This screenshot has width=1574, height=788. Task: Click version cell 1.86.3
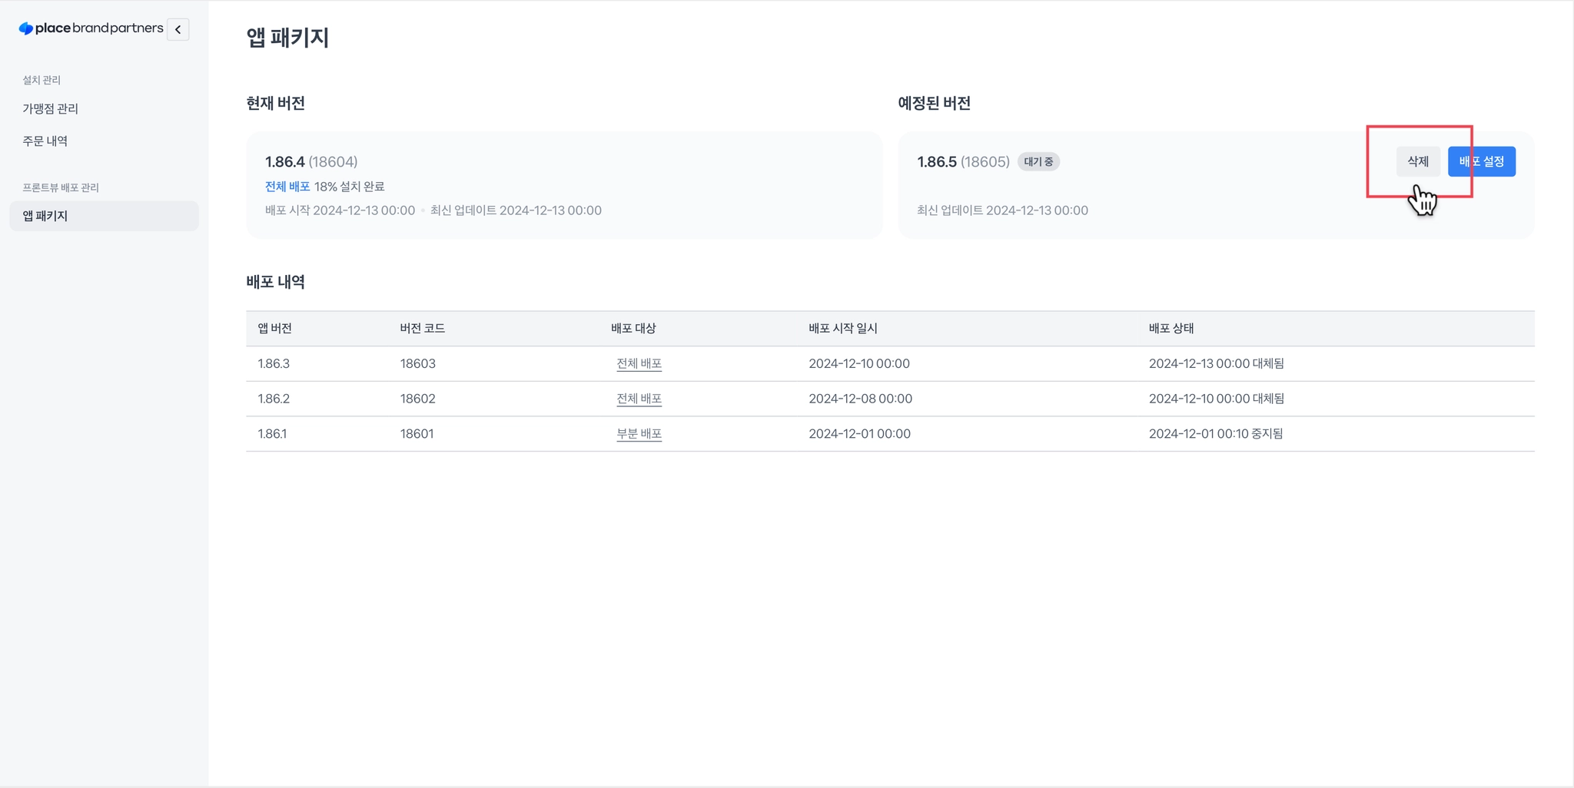point(274,364)
